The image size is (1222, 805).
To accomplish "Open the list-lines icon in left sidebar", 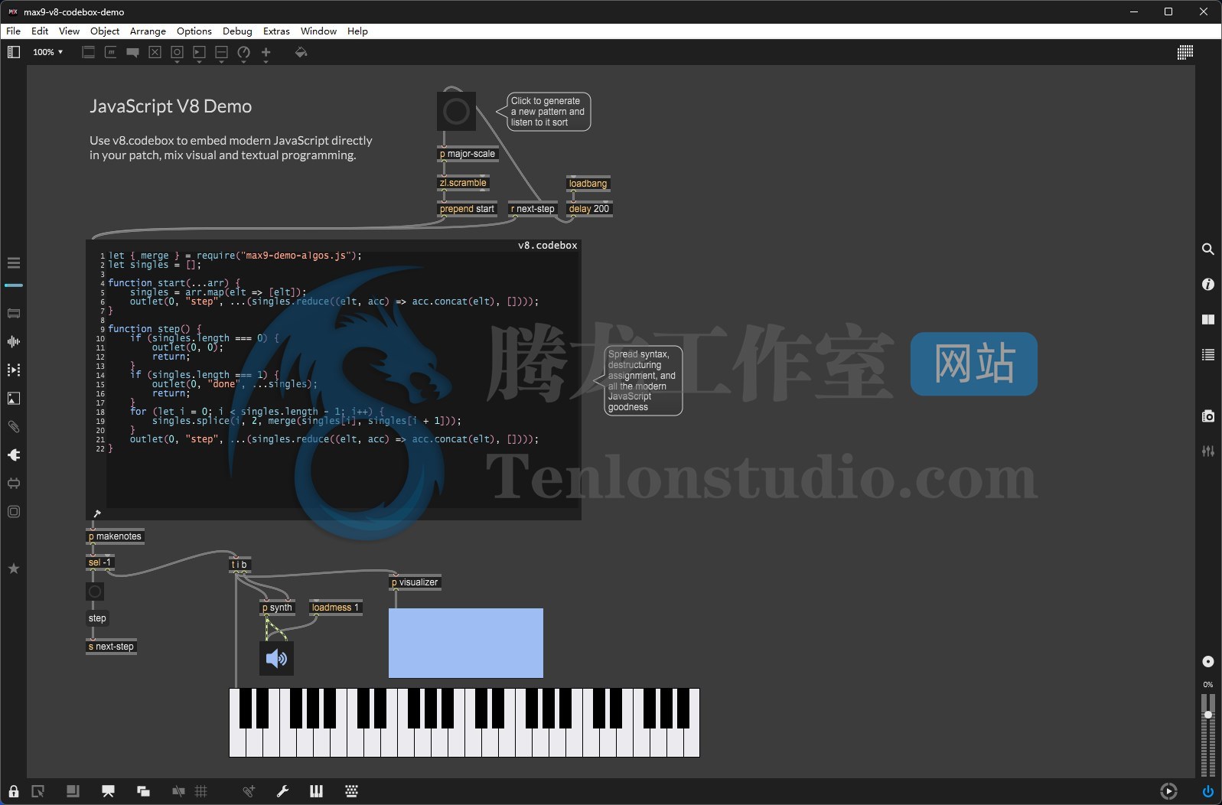I will click(14, 263).
